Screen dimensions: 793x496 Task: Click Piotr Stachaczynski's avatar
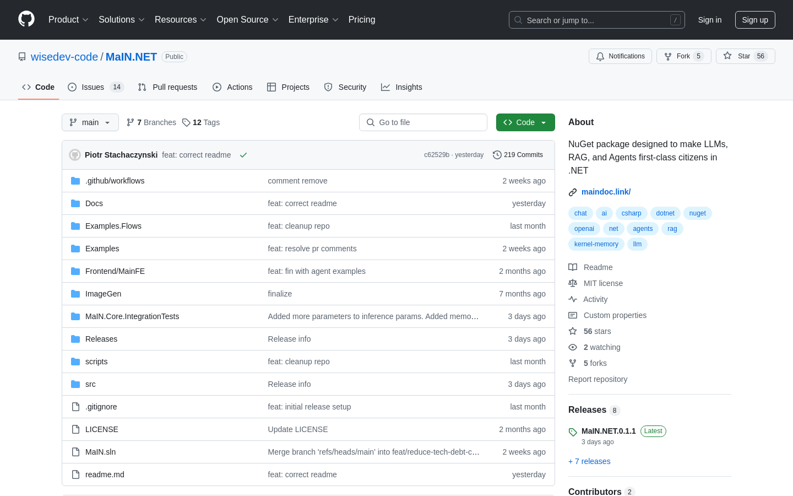(75, 155)
